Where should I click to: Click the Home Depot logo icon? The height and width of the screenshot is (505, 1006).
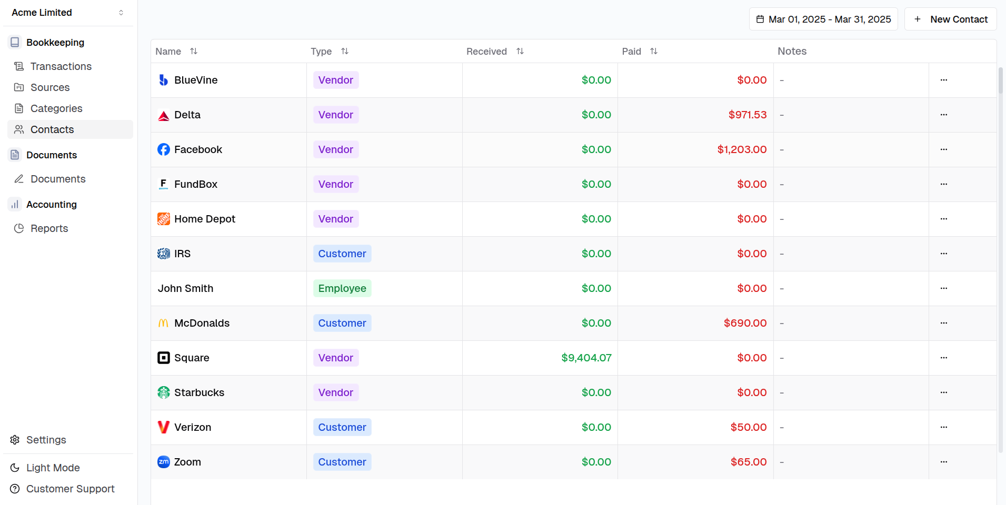pyautogui.click(x=164, y=219)
